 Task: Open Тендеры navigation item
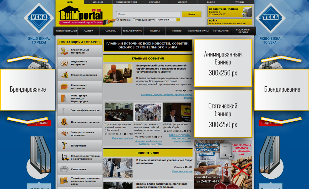point(155,31)
